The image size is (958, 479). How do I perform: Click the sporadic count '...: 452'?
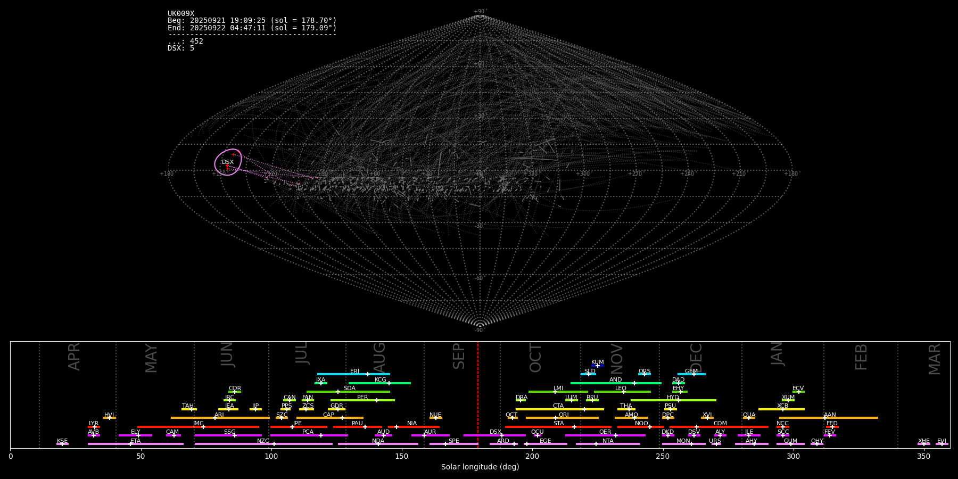[185, 41]
